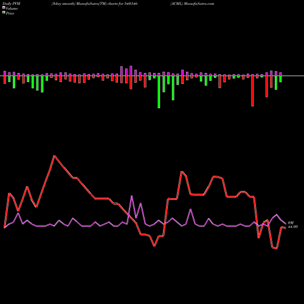Viewport: 304px width, 304px height.
Task: Click the purple Volume legend swatch
Action: pos(4,7)
